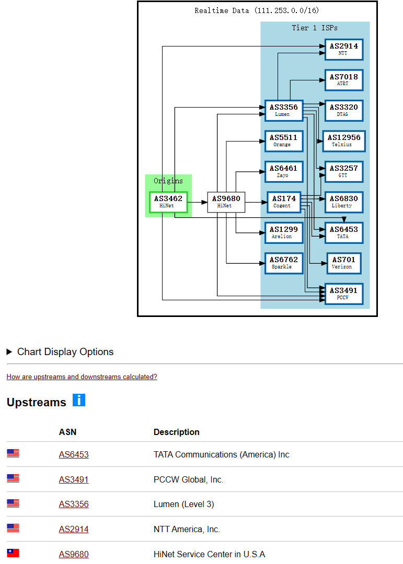Click the AS3491 PCCW node in the chart
Viewport: 403px width, 564px height.
(x=344, y=294)
